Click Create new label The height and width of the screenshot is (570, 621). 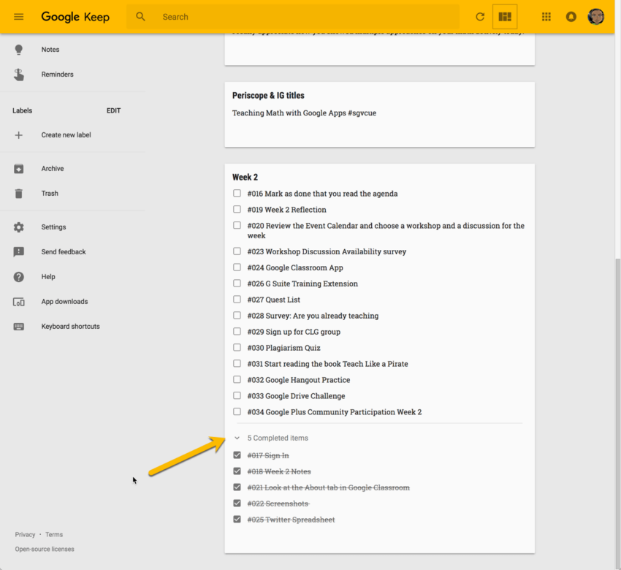[x=66, y=135]
